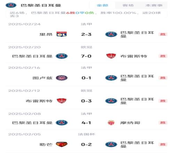Viewport: 174px width, 153px height.
Task: Open the 4-1 Monaco match score
Action: coord(86,123)
